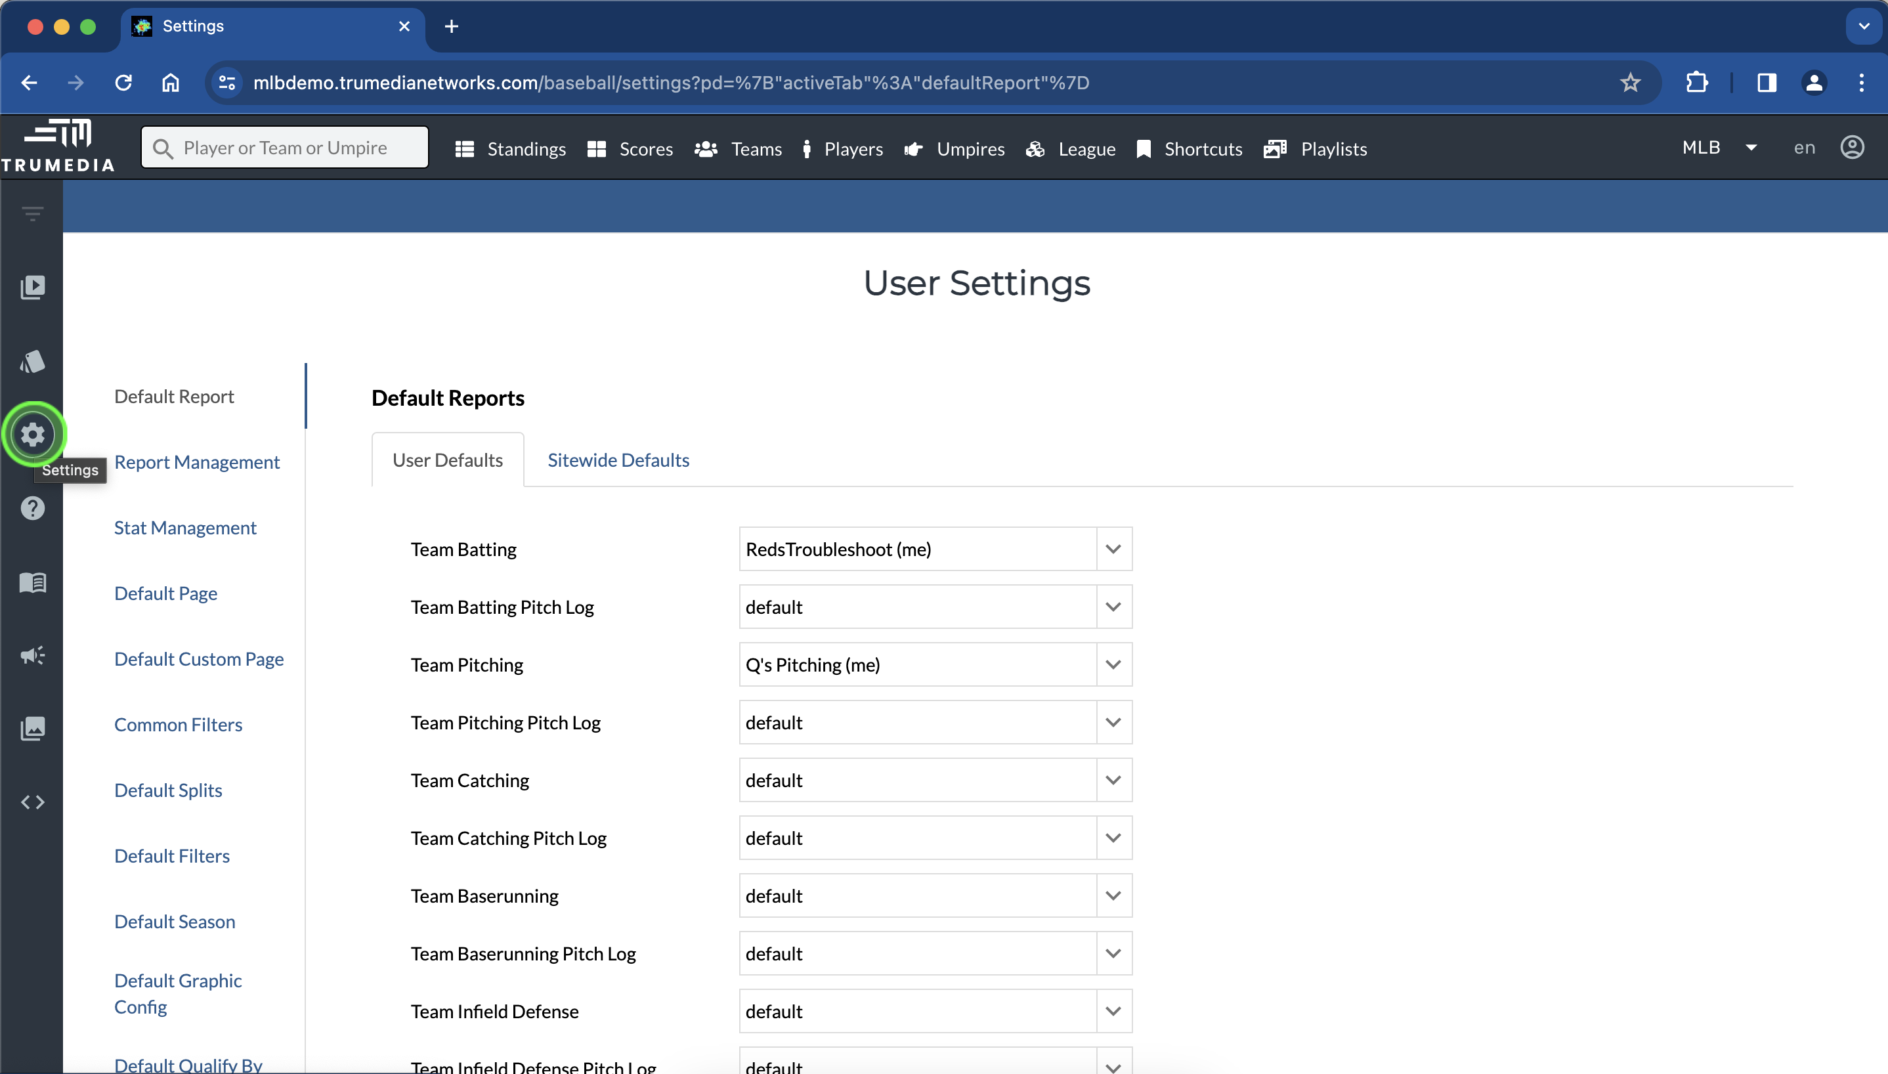Open the open-book glossary sidebar icon
Viewport: 1888px width, 1074px height.
pyautogui.click(x=32, y=583)
